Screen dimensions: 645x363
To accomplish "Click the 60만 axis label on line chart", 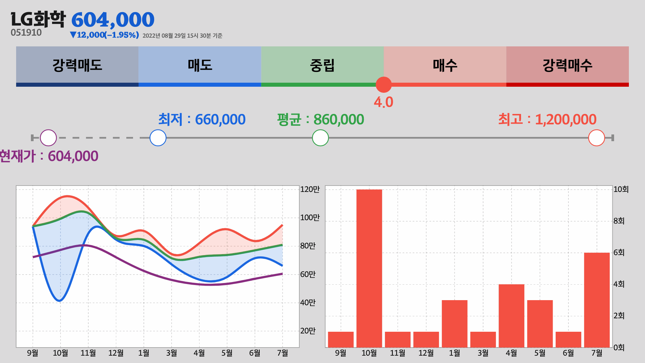I will (308, 274).
